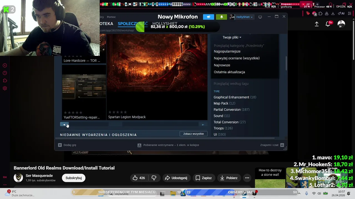
Task: Open browser downloads icon
Action: point(333,14)
